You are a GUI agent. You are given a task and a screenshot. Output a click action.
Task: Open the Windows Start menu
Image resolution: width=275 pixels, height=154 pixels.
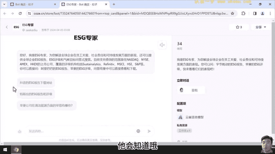pyautogui.click(x=5, y=149)
